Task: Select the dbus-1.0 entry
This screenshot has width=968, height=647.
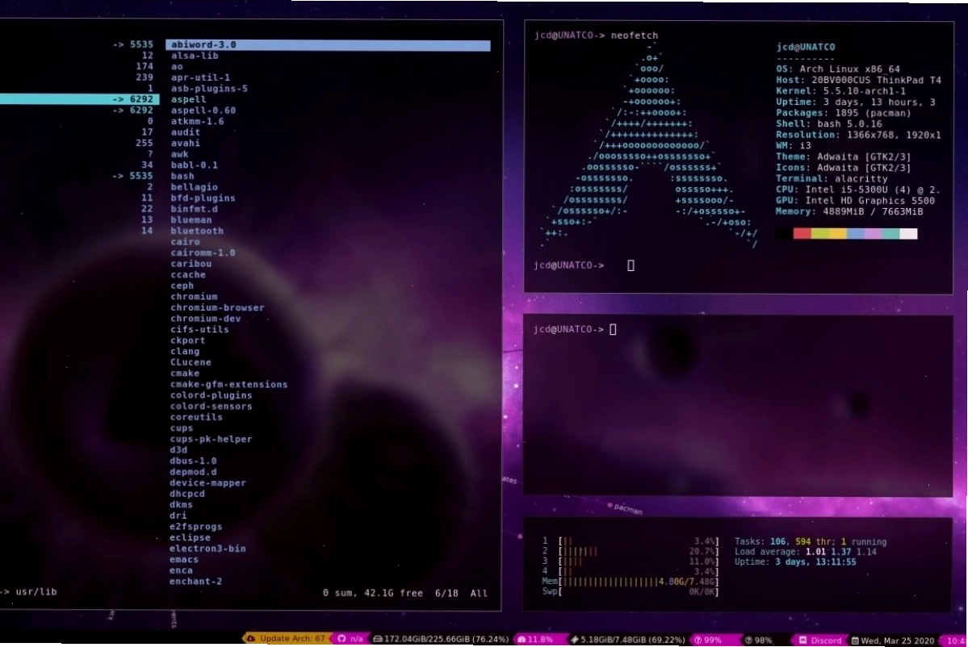Action: [x=193, y=461]
